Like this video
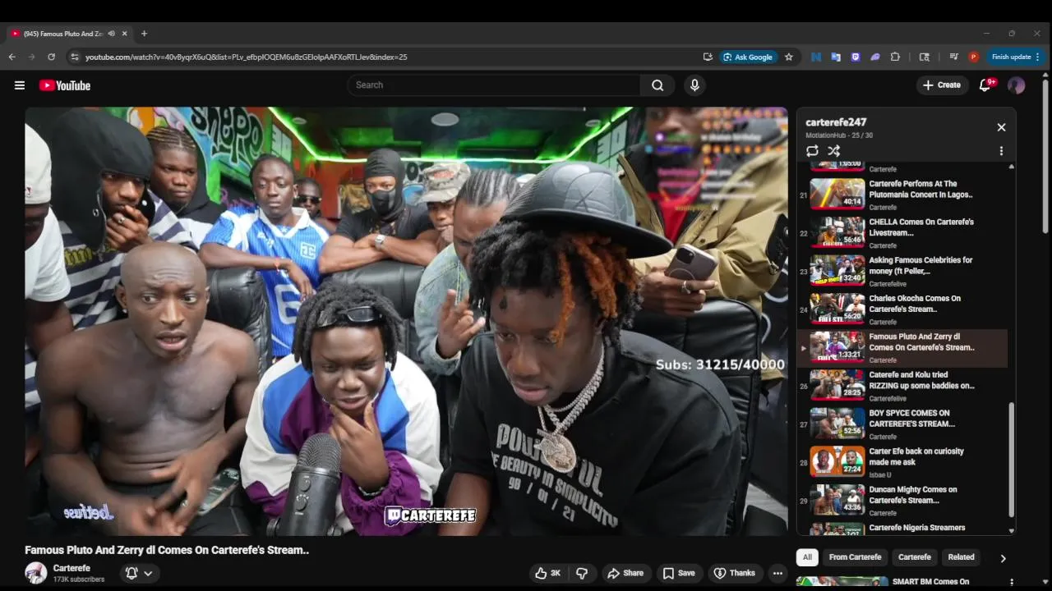1052x591 pixels. [547, 573]
